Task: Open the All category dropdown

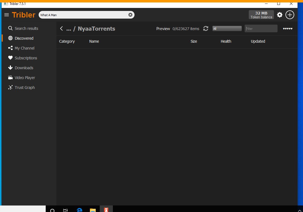Action: 227,28
